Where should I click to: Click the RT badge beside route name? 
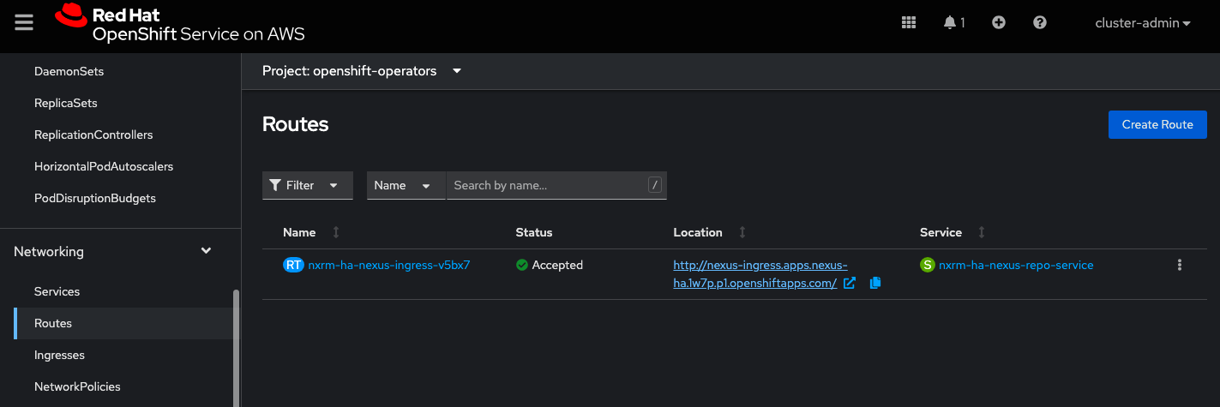click(x=293, y=266)
